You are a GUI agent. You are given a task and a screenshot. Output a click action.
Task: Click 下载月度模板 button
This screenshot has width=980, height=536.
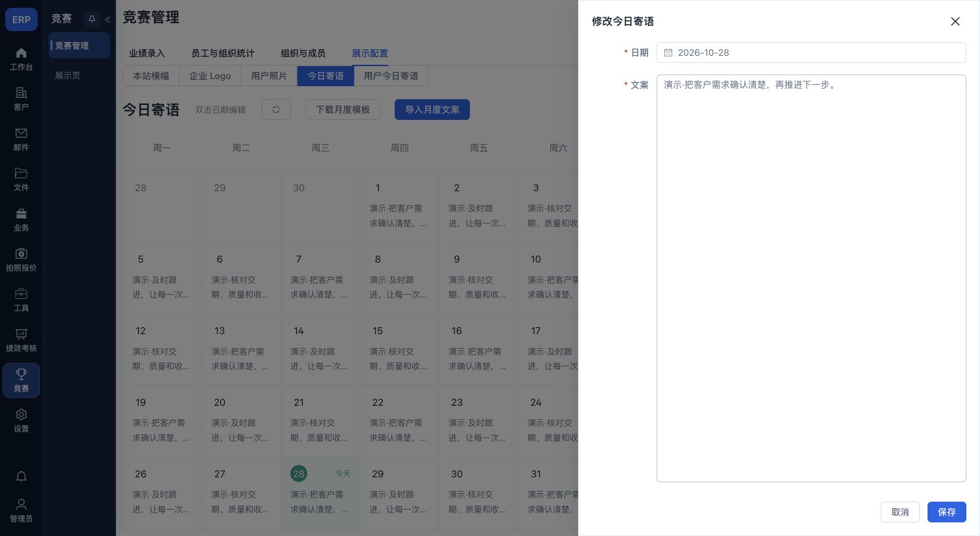pyautogui.click(x=343, y=110)
